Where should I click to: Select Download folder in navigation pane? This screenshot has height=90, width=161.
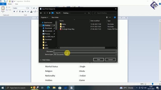tap(48, 39)
